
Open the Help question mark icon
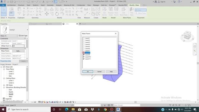(x=179, y=2)
